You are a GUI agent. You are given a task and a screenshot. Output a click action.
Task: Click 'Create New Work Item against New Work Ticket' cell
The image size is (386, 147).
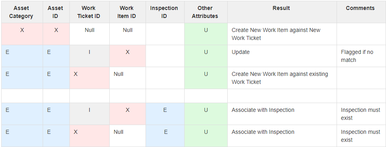(282, 34)
